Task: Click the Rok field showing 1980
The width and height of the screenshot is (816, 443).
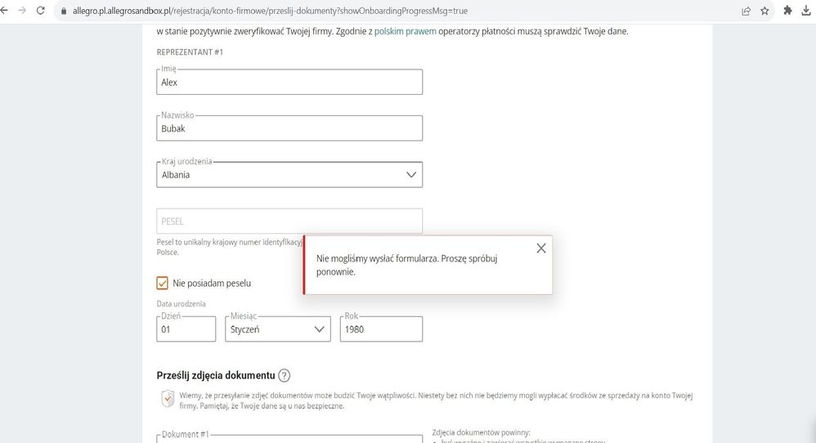Action: [382, 329]
